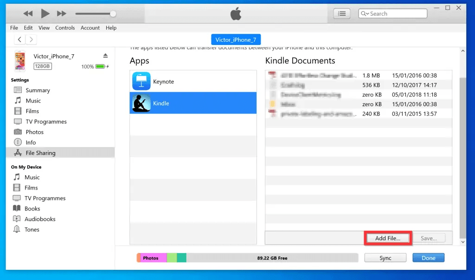Click the Apple logo at the top
The width and height of the screenshot is (475, 280).
click(x=236, y=13)
